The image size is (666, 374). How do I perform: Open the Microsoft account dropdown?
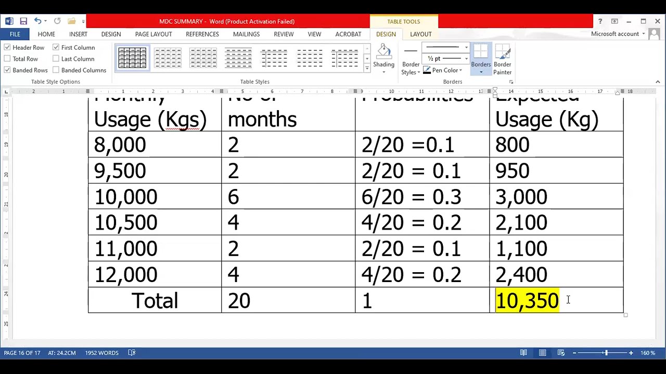coord(644,34)
